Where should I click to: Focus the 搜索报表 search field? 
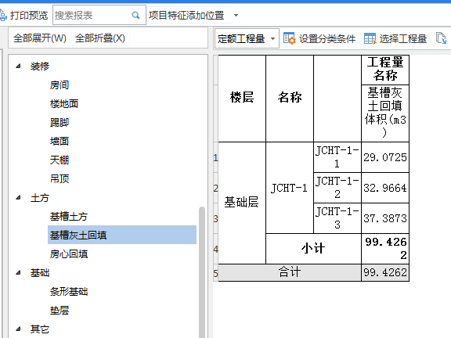click(99, 15)
